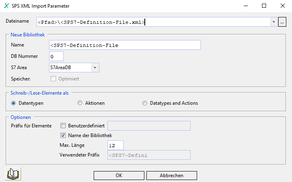Image resolution: width=292 pixels, height=182 pixels.
Task: Click the Benutzerdefiniert prefix text box
Action: (x=148, y=126)
